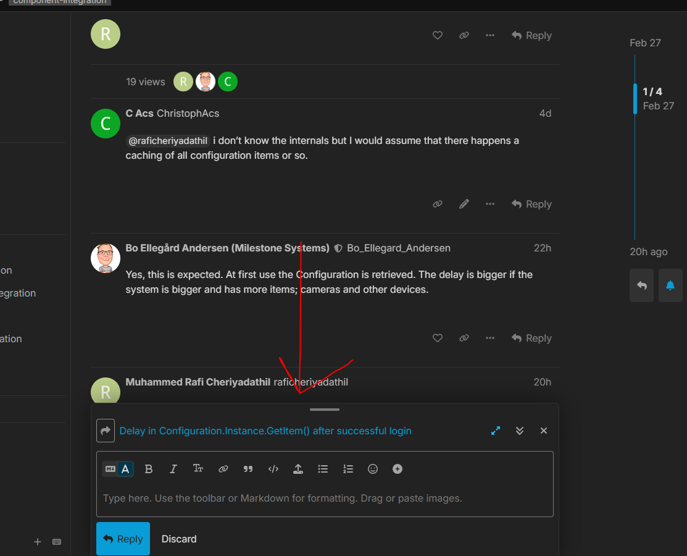The image size is (687, 556).
Task: Open the composer reply-options arrow dropdown
Action: pyautogui.click(x=106, y=431)
